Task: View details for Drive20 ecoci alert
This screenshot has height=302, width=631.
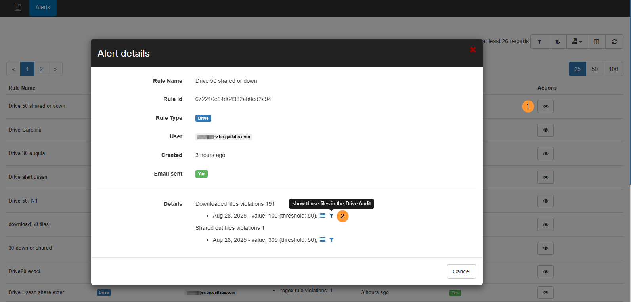Action: click(545, 271)
